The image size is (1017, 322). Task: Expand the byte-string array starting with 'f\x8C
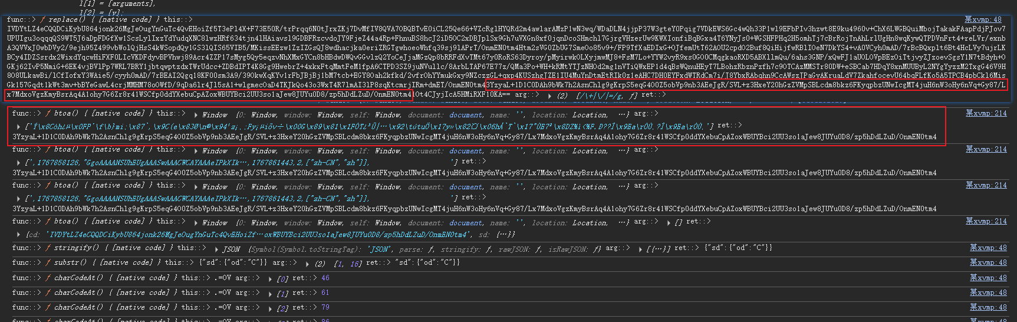18,126
